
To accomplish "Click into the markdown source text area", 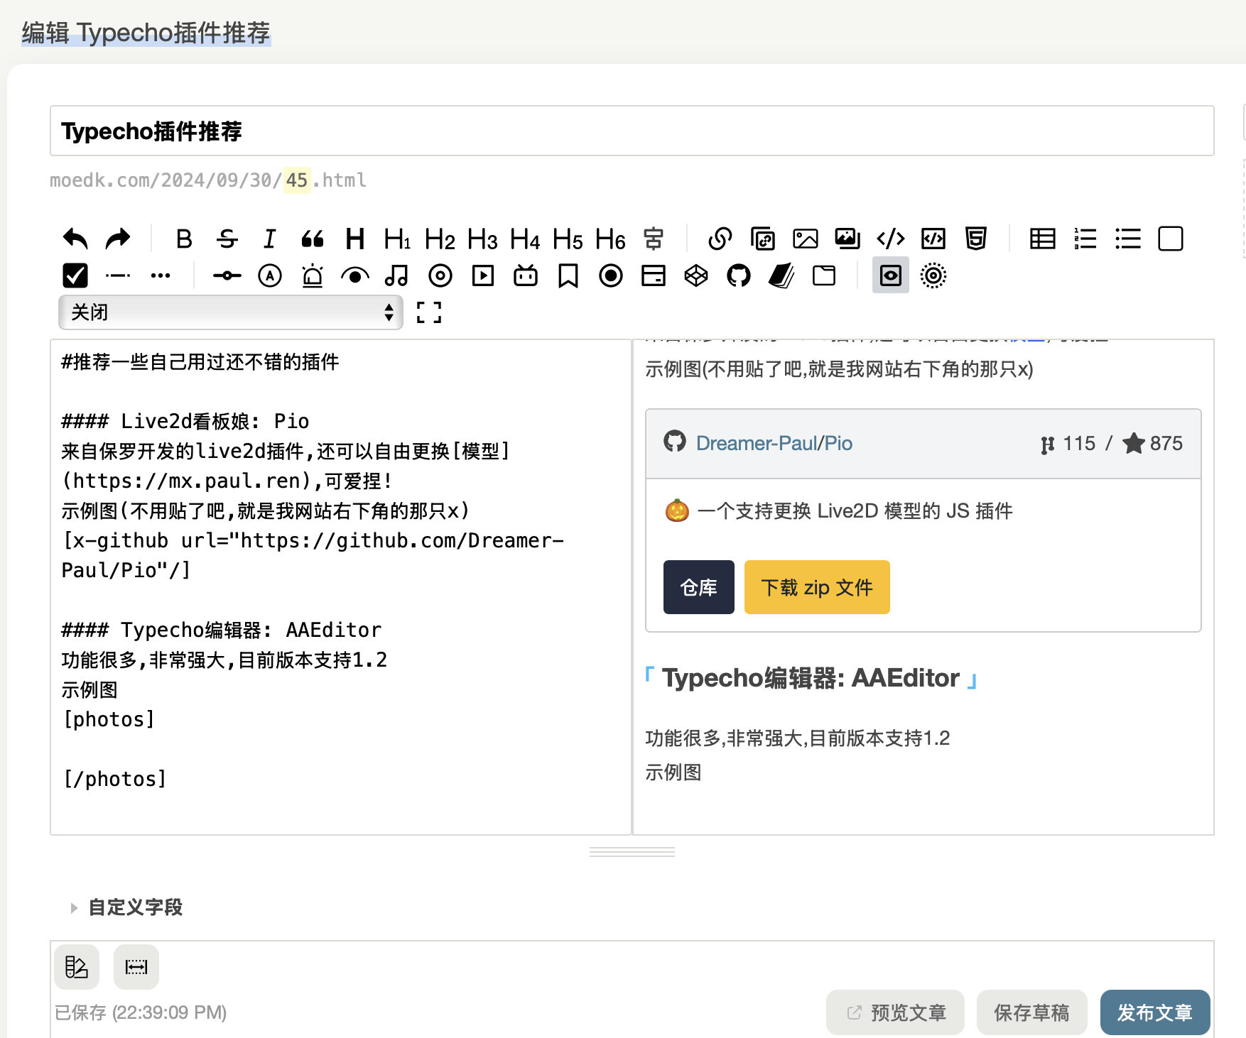I will [341, 587].
